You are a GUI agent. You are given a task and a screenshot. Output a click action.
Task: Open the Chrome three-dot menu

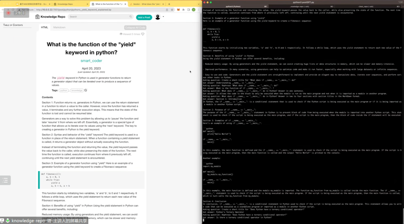tap(198, 10)
